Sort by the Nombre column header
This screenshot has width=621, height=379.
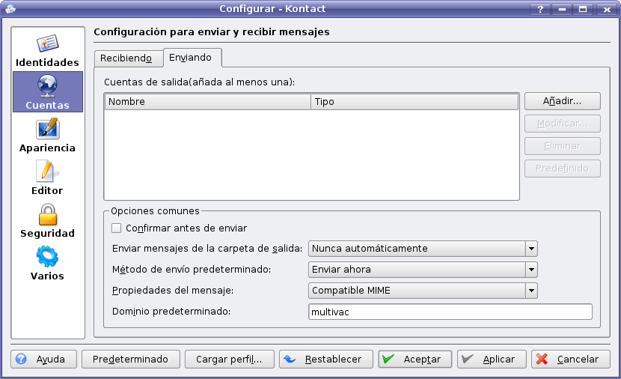click(207, 102)
